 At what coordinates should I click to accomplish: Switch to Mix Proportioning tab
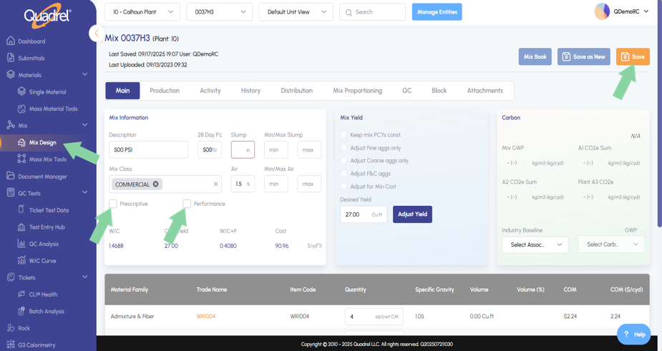(x=357, y=91)
